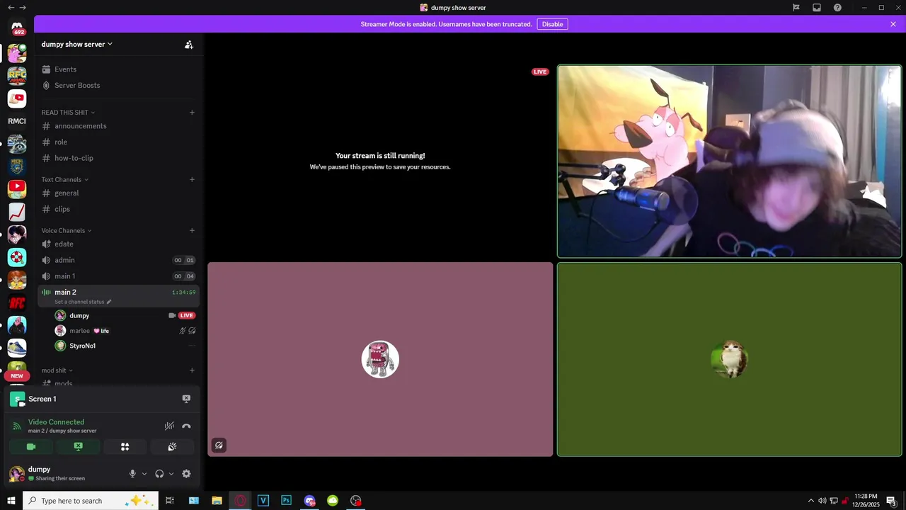
Task: Create channel in Voice Channels category
Action: click(192, 230)
